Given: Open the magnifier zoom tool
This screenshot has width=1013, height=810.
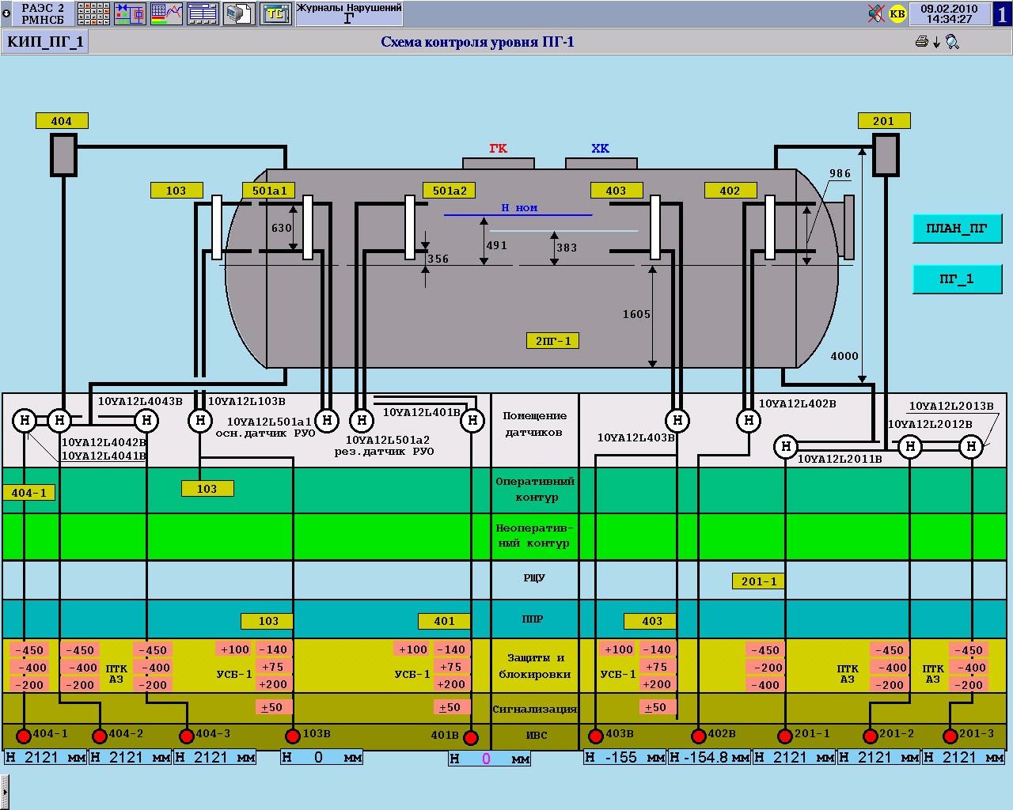Looking at the screenshot, I should 952,42.
